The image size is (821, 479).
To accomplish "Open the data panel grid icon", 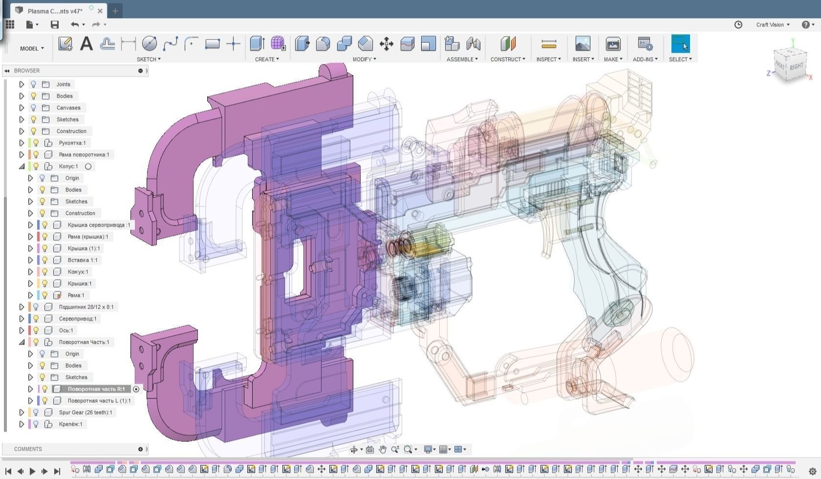I will [x=10, y=24].
